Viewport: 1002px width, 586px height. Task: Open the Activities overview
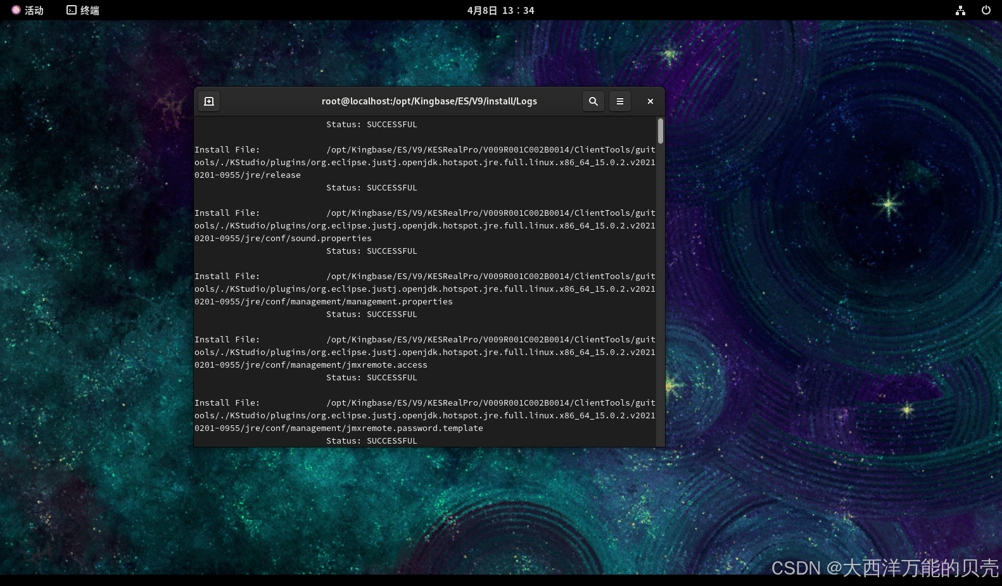click(27, 10)
